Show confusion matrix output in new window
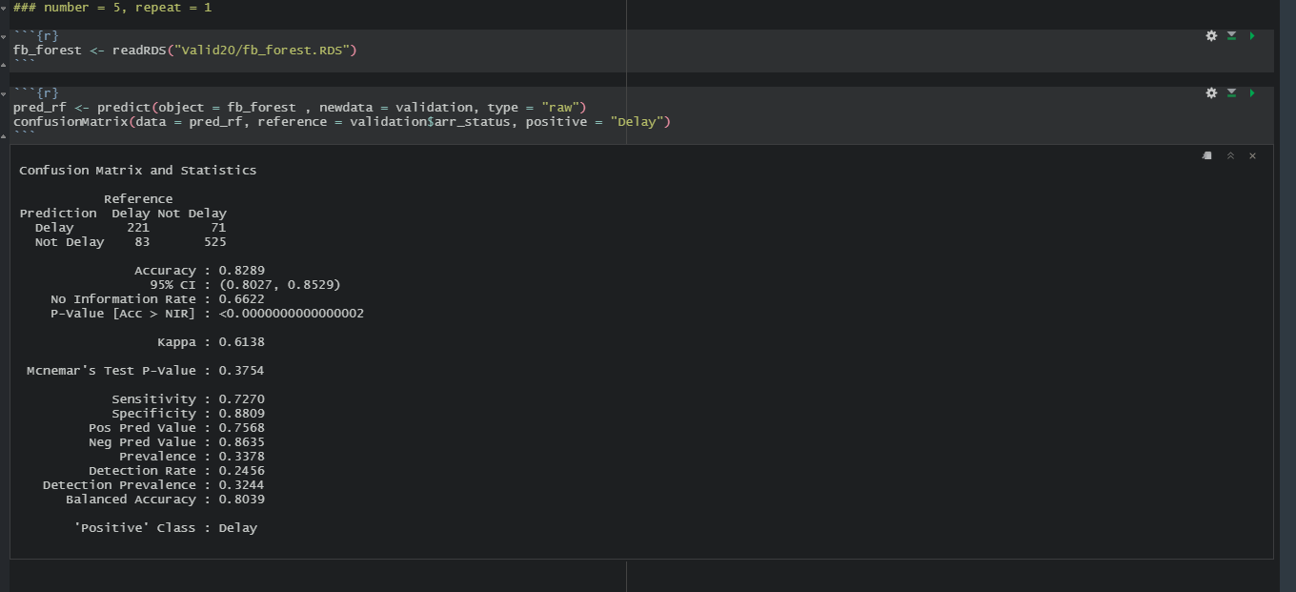Screen dimensions: 1296x592 point(1206,155)
